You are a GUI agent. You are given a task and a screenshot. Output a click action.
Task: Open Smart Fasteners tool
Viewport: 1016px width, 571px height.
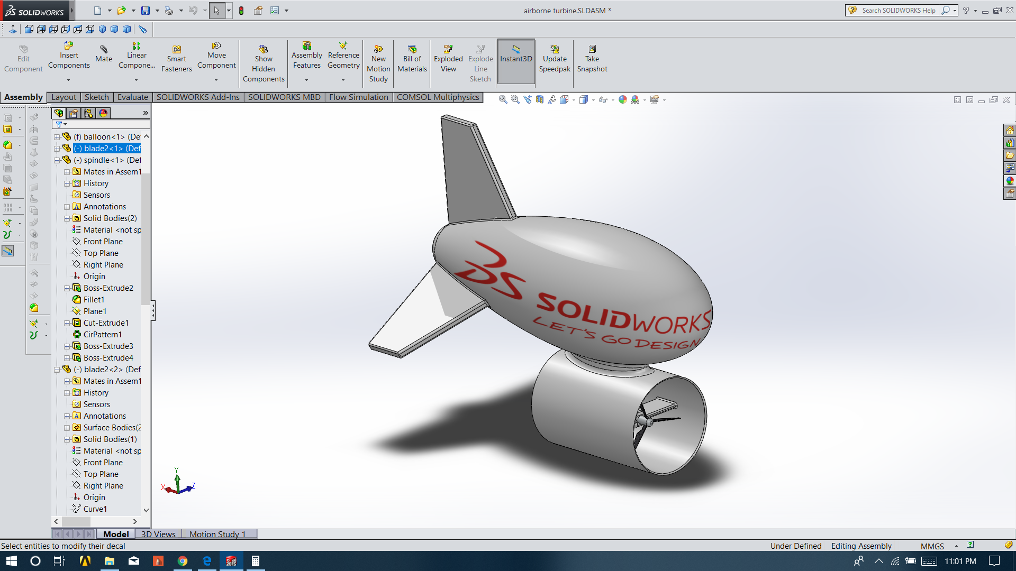tap(177, 59)
